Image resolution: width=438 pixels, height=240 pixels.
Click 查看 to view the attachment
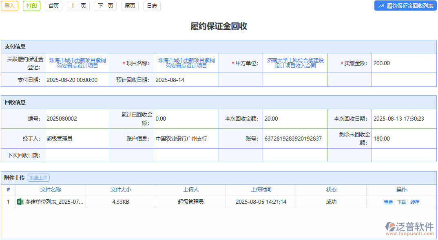[x=388, y=202]
